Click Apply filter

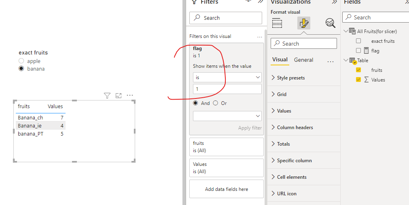click(250, 128)
